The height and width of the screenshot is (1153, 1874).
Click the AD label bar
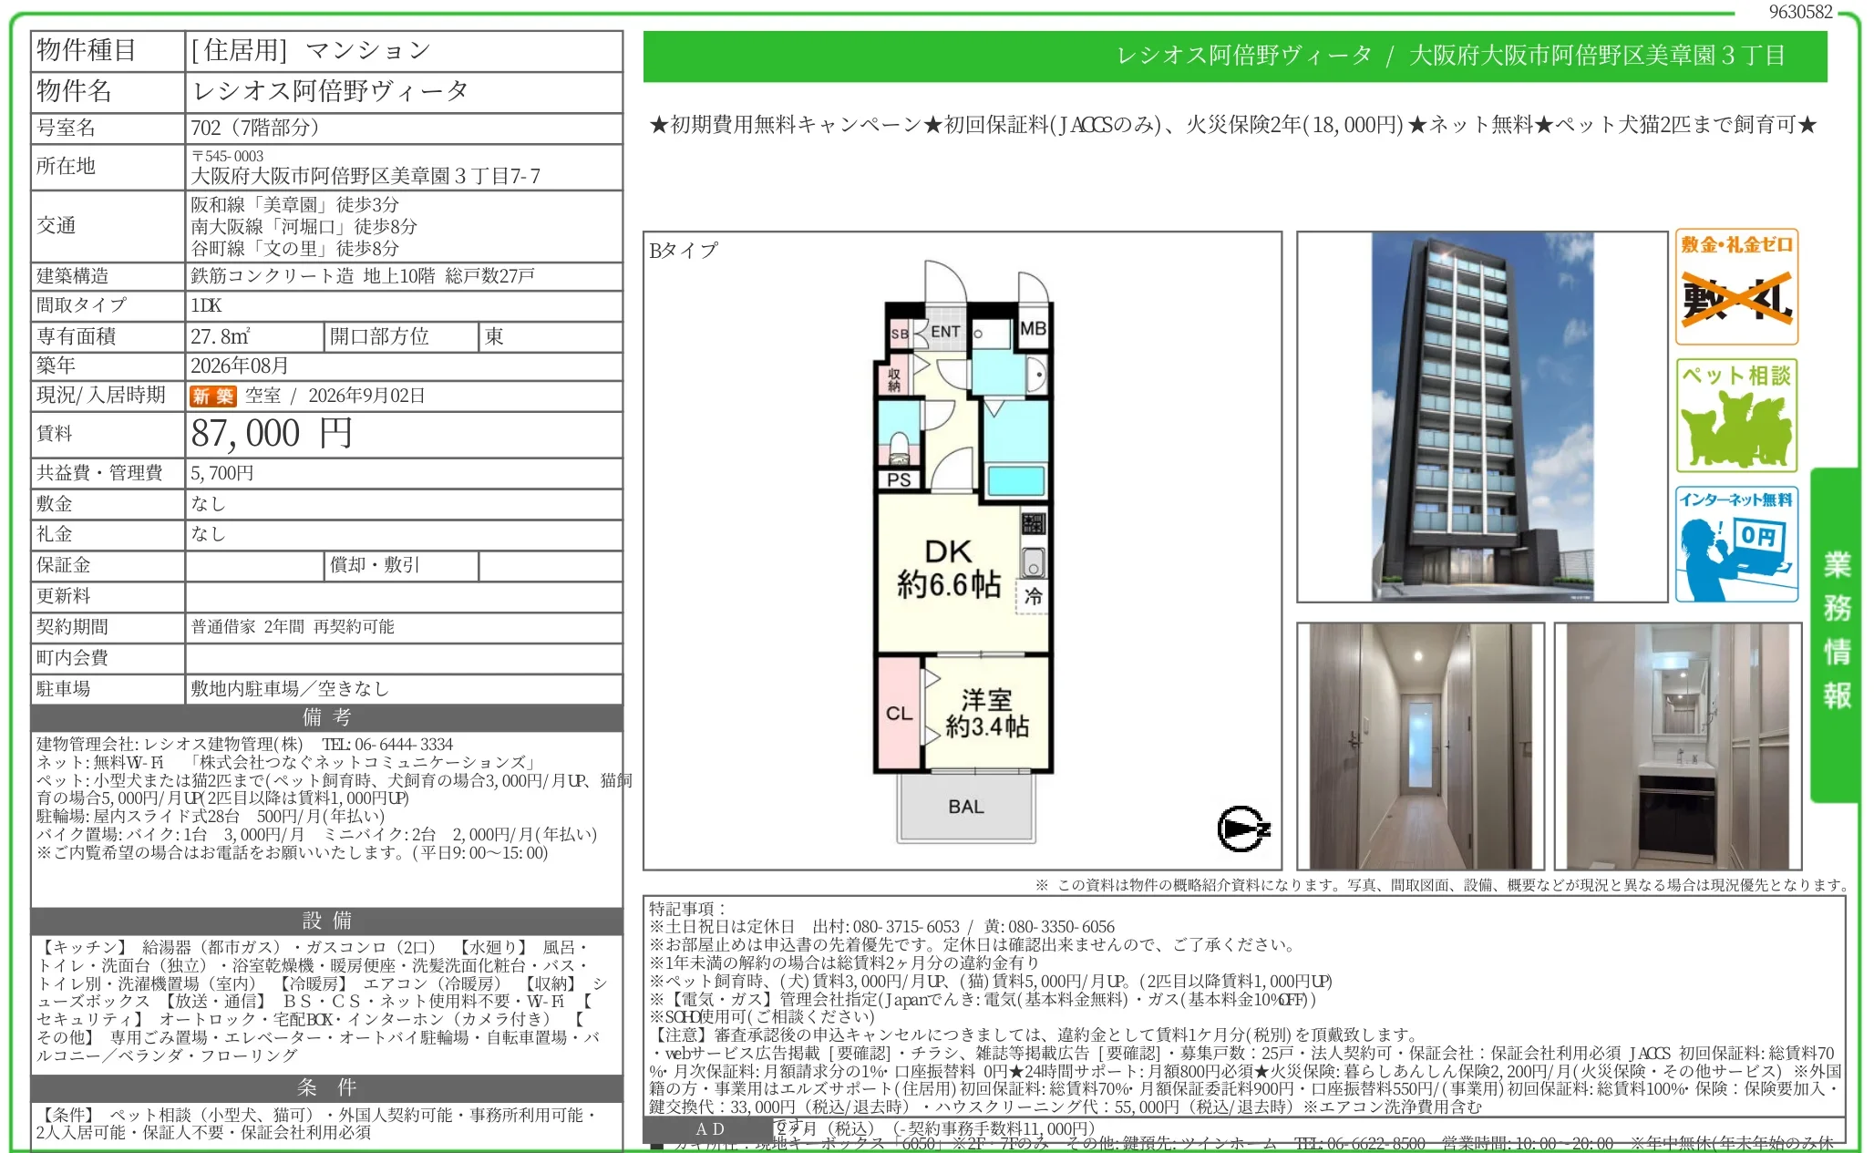[709, 1129]
